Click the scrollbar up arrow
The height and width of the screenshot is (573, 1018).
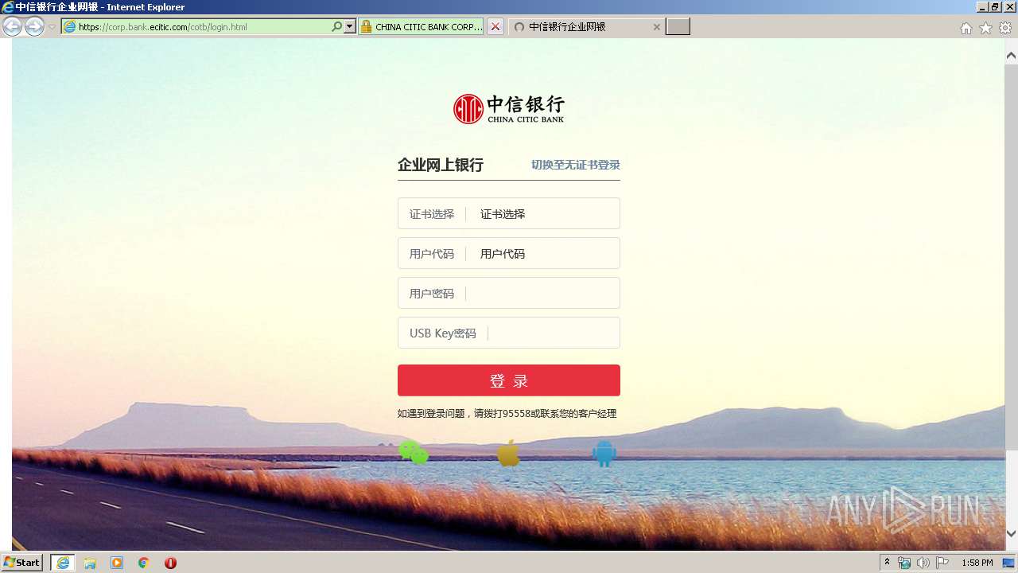coord(1012,56)
